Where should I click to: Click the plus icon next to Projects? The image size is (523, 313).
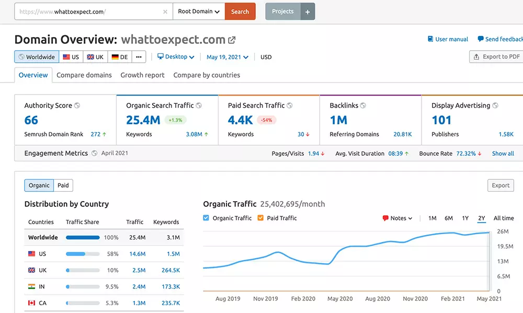(308, 11)
